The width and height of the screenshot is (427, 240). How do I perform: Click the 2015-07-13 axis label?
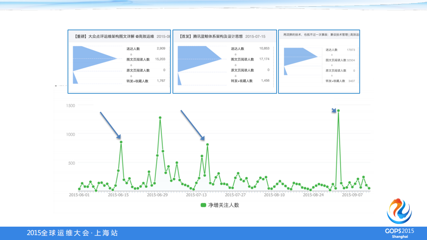click(x=196, y=195)
